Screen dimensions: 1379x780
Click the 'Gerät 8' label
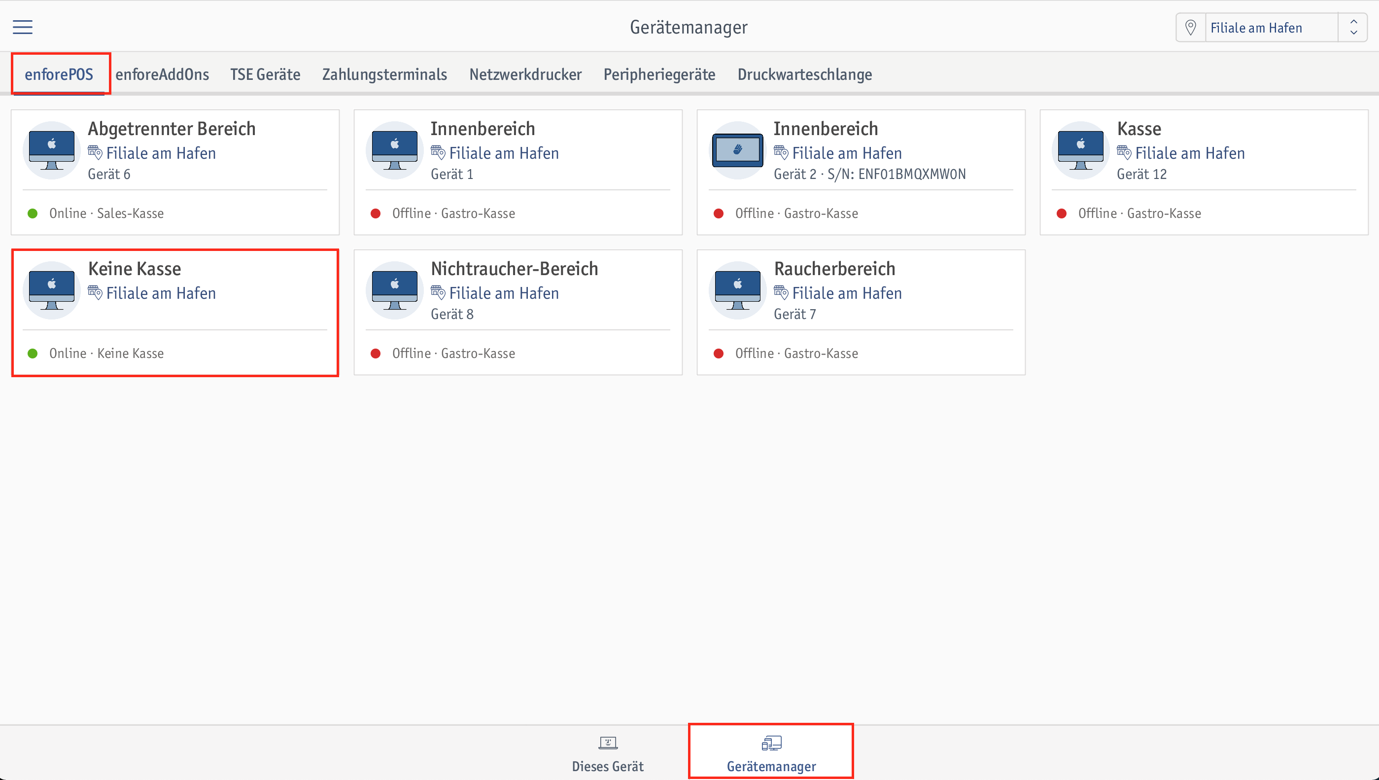(x=452, y=314)
